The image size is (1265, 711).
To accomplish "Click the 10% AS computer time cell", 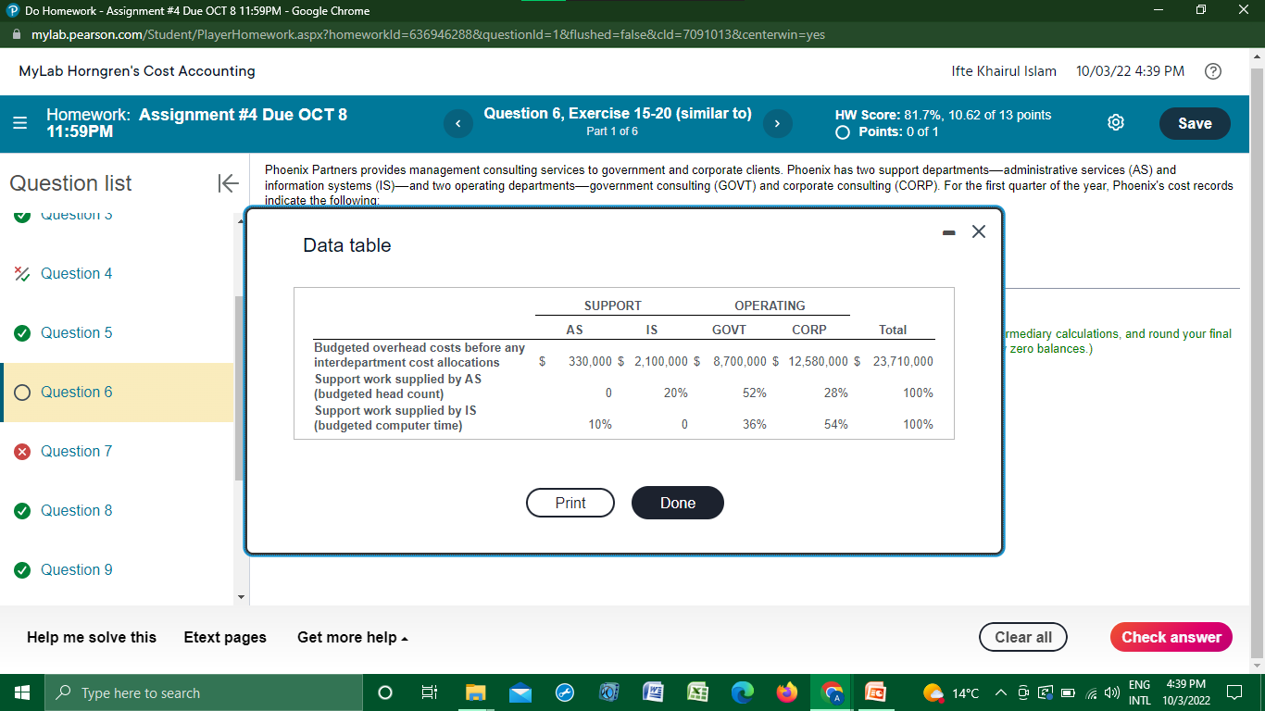I will click(600, 425).
